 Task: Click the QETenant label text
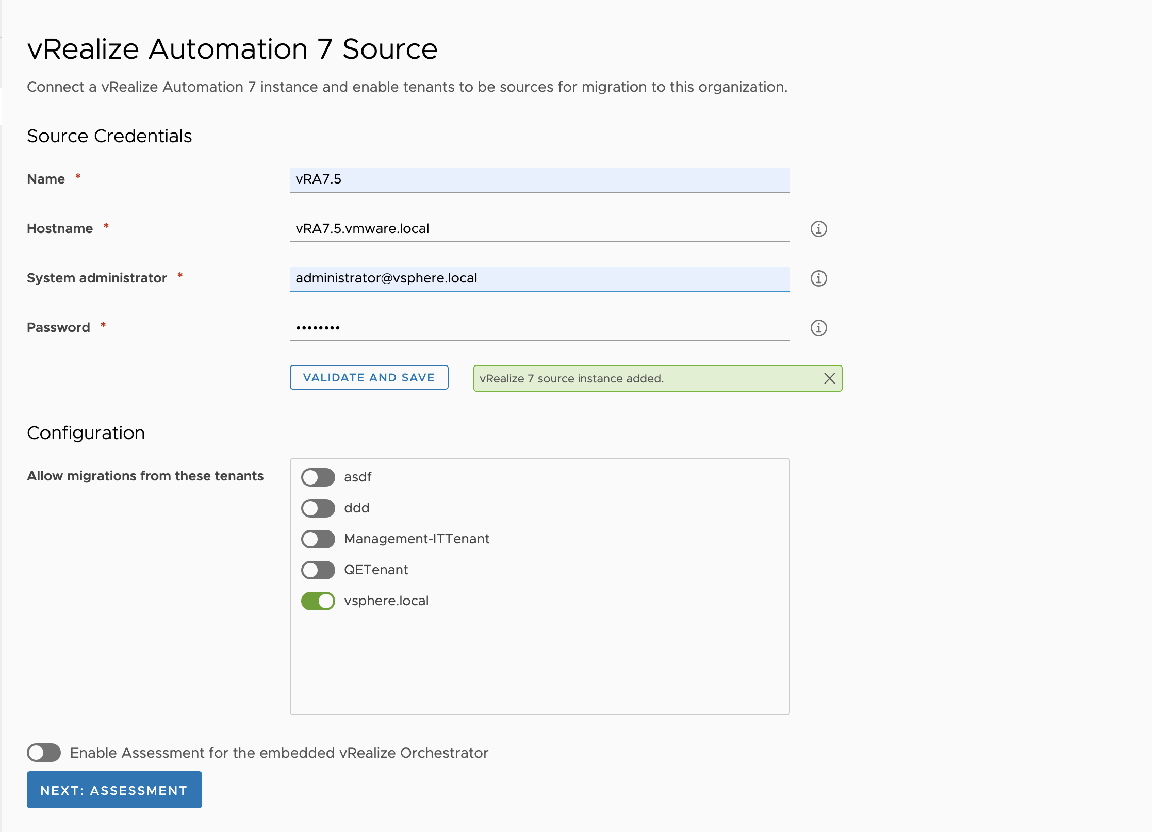pyautogui.click(x=375, y=570)
